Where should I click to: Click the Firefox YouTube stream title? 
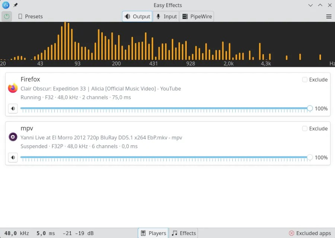coord(101,89)
